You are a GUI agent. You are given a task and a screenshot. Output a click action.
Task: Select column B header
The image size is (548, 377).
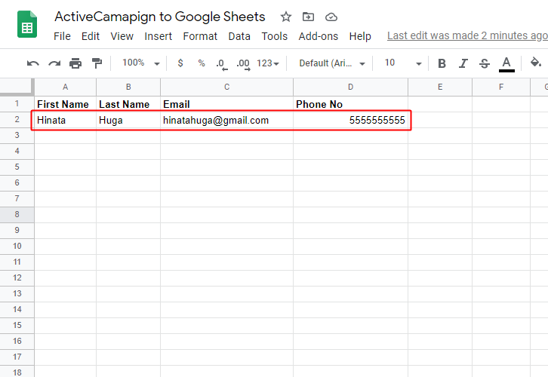point(128,87)
